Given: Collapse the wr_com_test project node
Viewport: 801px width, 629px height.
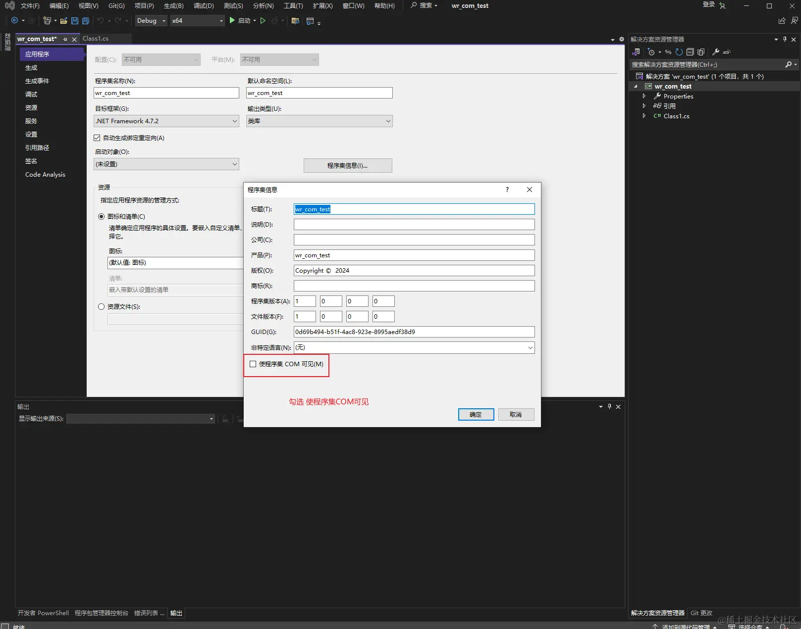Looking at the screenshot, I should (636, 86).
